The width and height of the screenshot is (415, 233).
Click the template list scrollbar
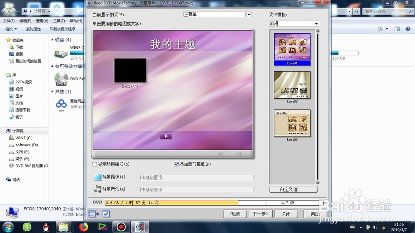coord(317,107)
